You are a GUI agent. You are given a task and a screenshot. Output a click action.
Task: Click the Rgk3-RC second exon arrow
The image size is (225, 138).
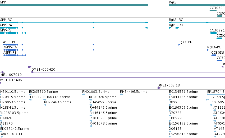pos(207,22)
